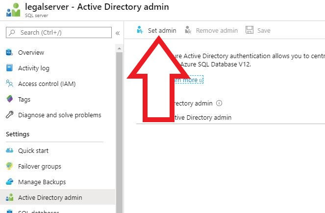This screenshot has height=213, width=325.
Task: Click the Active Directory admin sidebar icon
Action: click(x=9, y=197)
